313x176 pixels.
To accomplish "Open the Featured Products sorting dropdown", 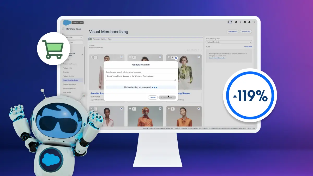I will tap(229, 42).
